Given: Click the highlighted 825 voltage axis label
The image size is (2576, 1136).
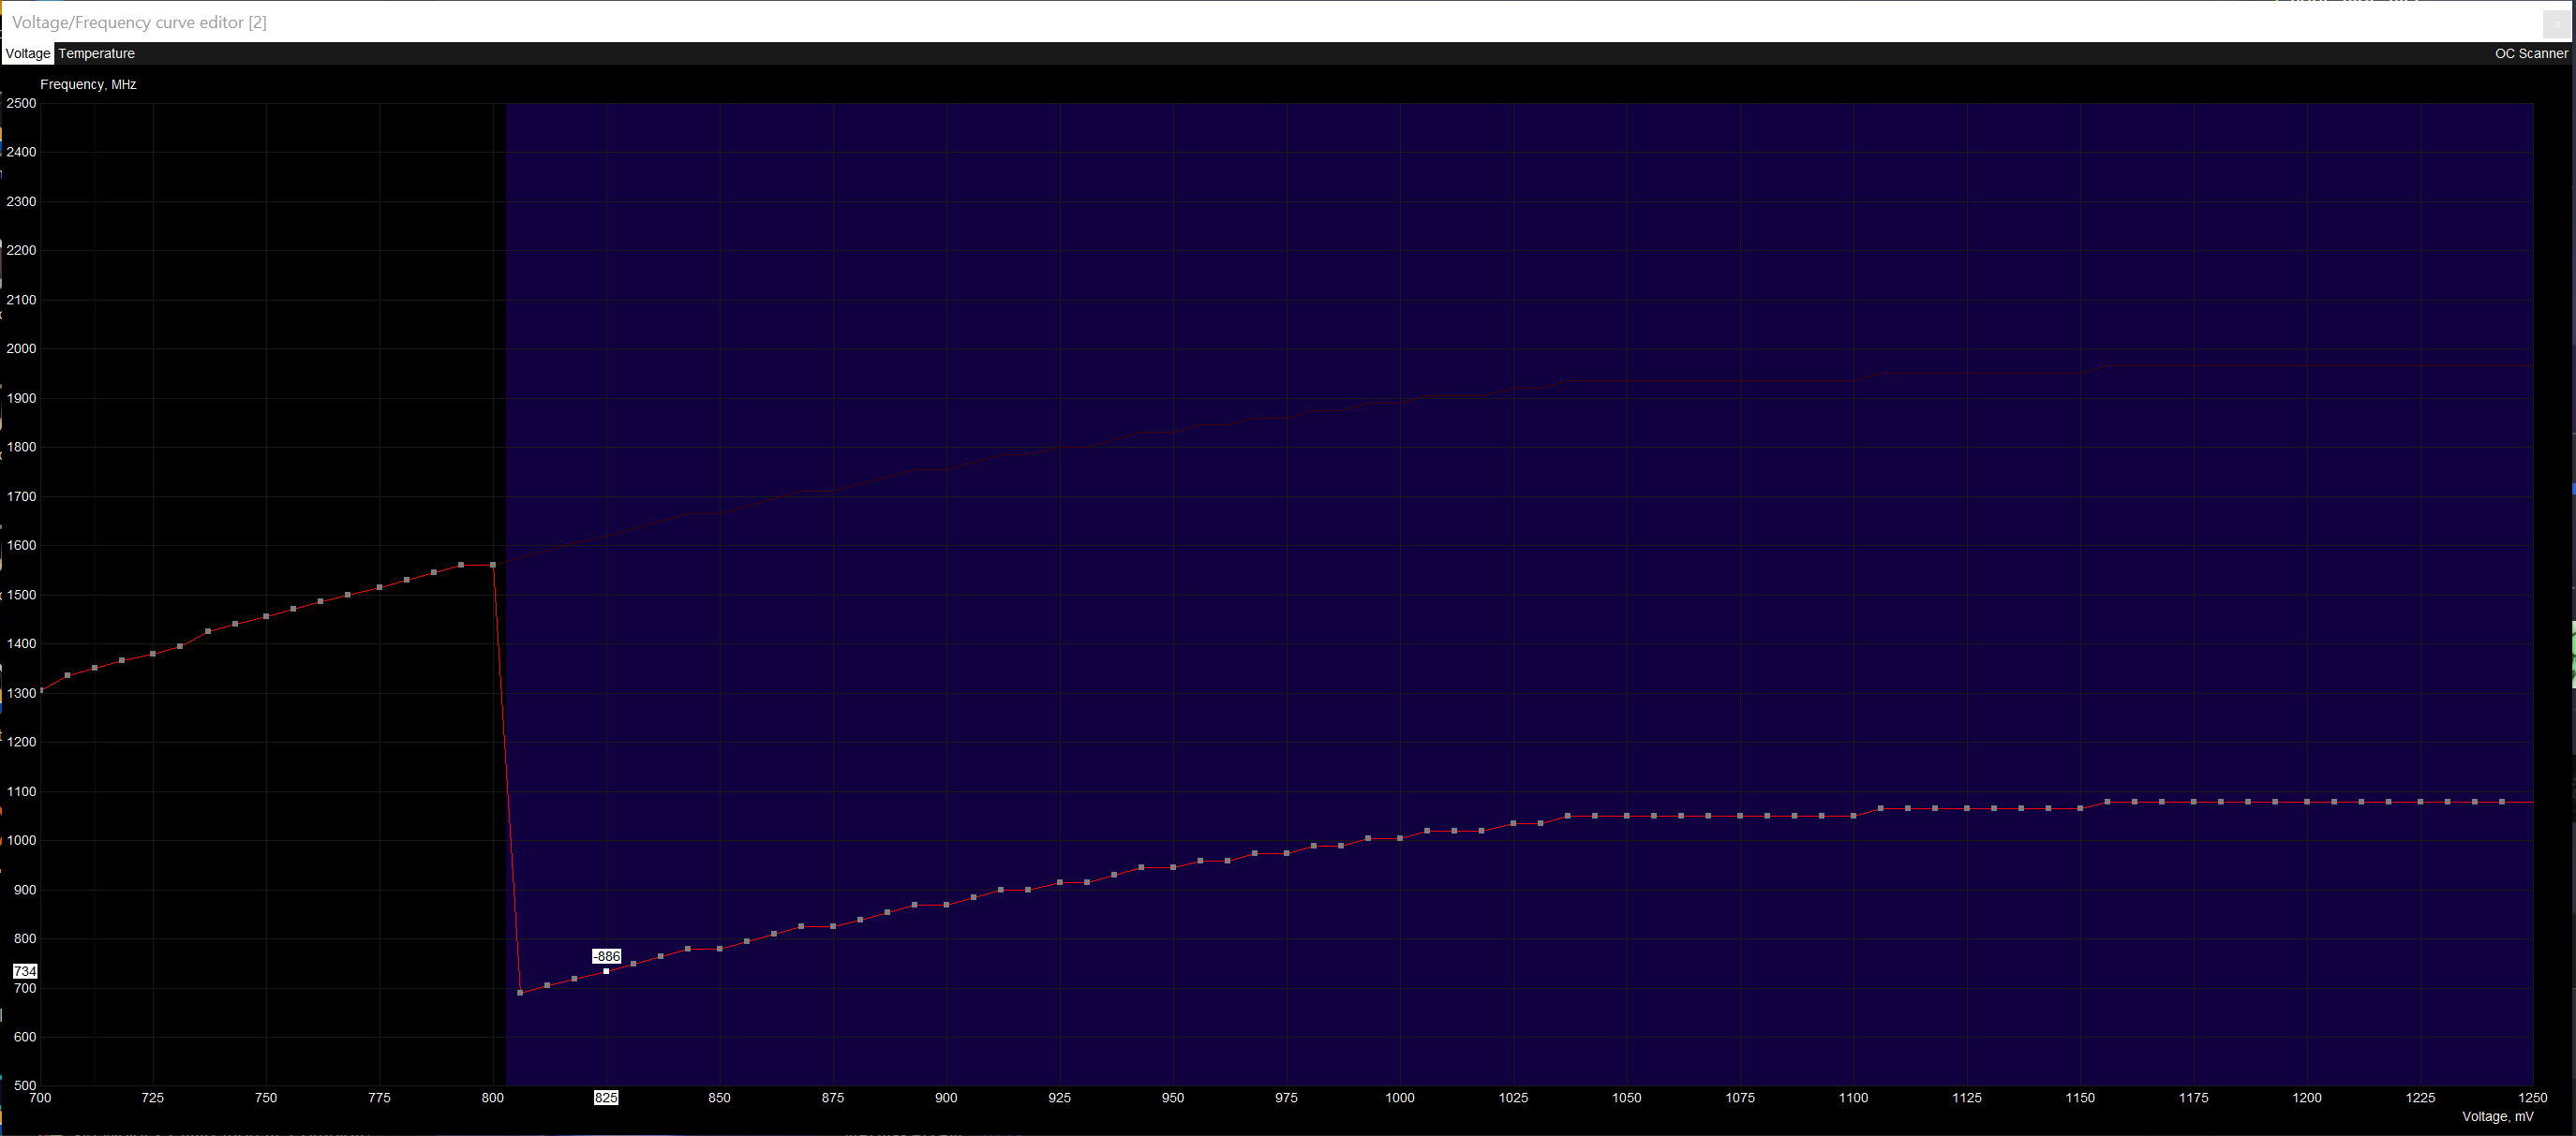Looking at the screenshot, I should click(x=606, y=1097).
